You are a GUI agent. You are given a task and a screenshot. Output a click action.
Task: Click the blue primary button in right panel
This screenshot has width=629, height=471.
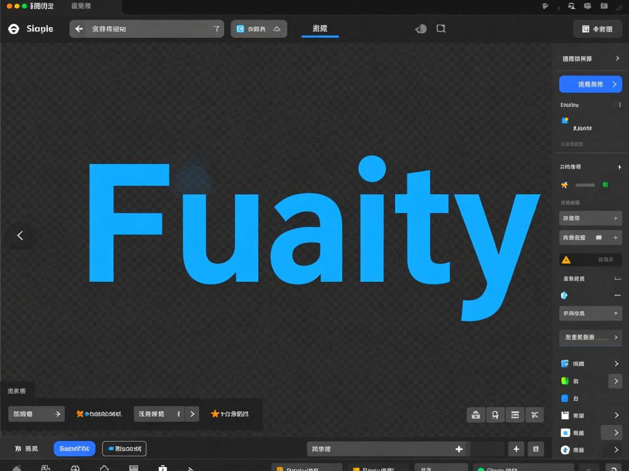[590, 84]
